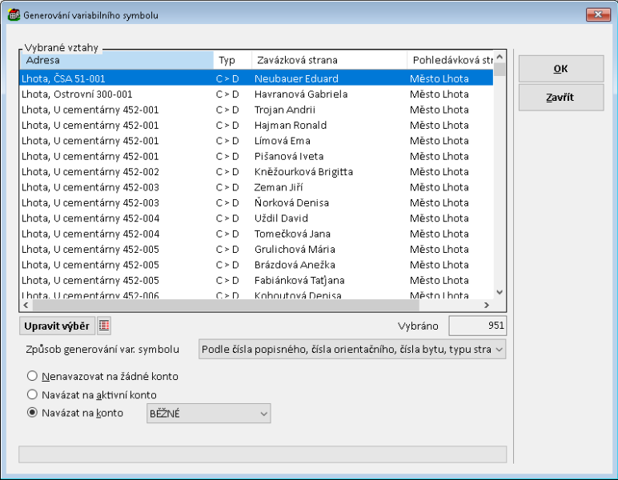Viewport: 618px width, 480px height.
Task: Expand Způsob generování var. symbolu dropdown
Action: click(352, 350)
